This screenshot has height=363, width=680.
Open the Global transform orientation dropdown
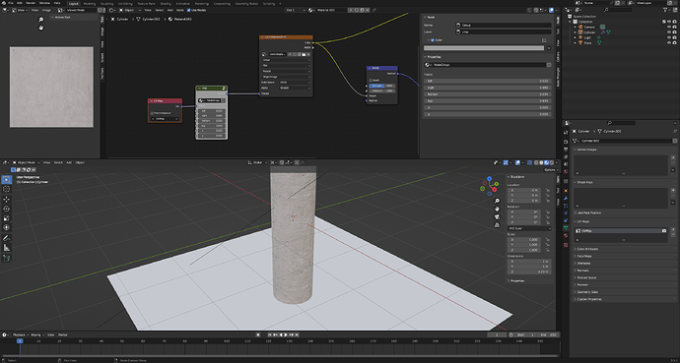click(x=257, y=162)
